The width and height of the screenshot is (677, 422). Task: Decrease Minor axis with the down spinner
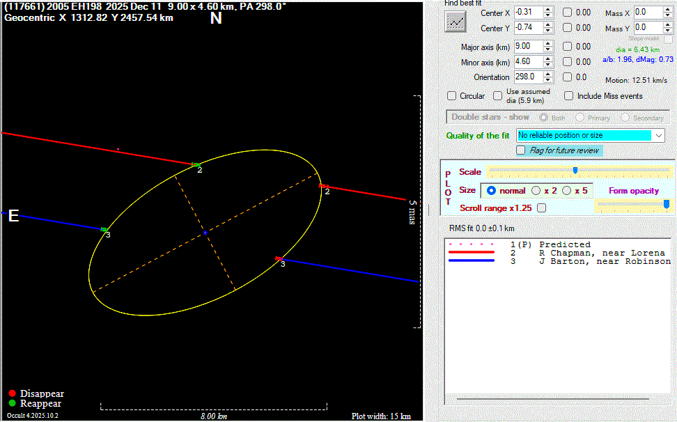[x=548, y=65]
